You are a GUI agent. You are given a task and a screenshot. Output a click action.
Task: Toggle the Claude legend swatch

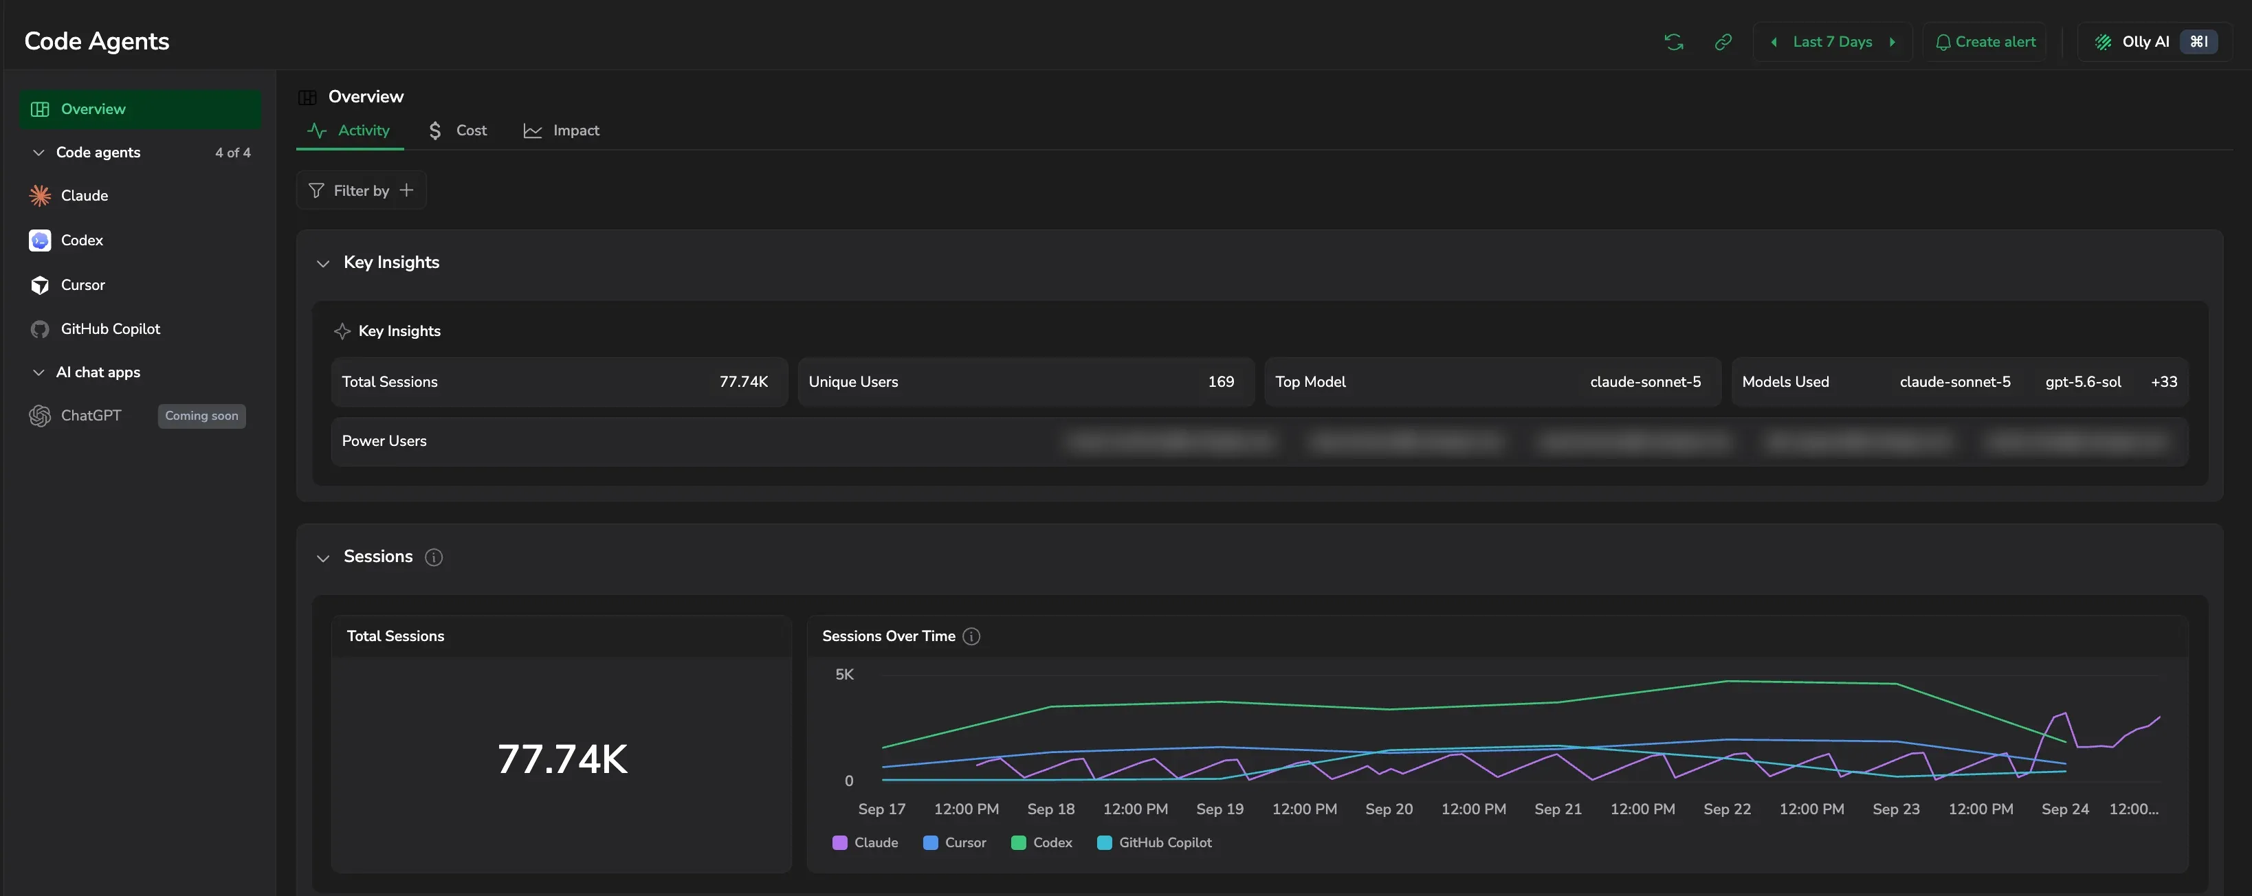coord(839,842)
